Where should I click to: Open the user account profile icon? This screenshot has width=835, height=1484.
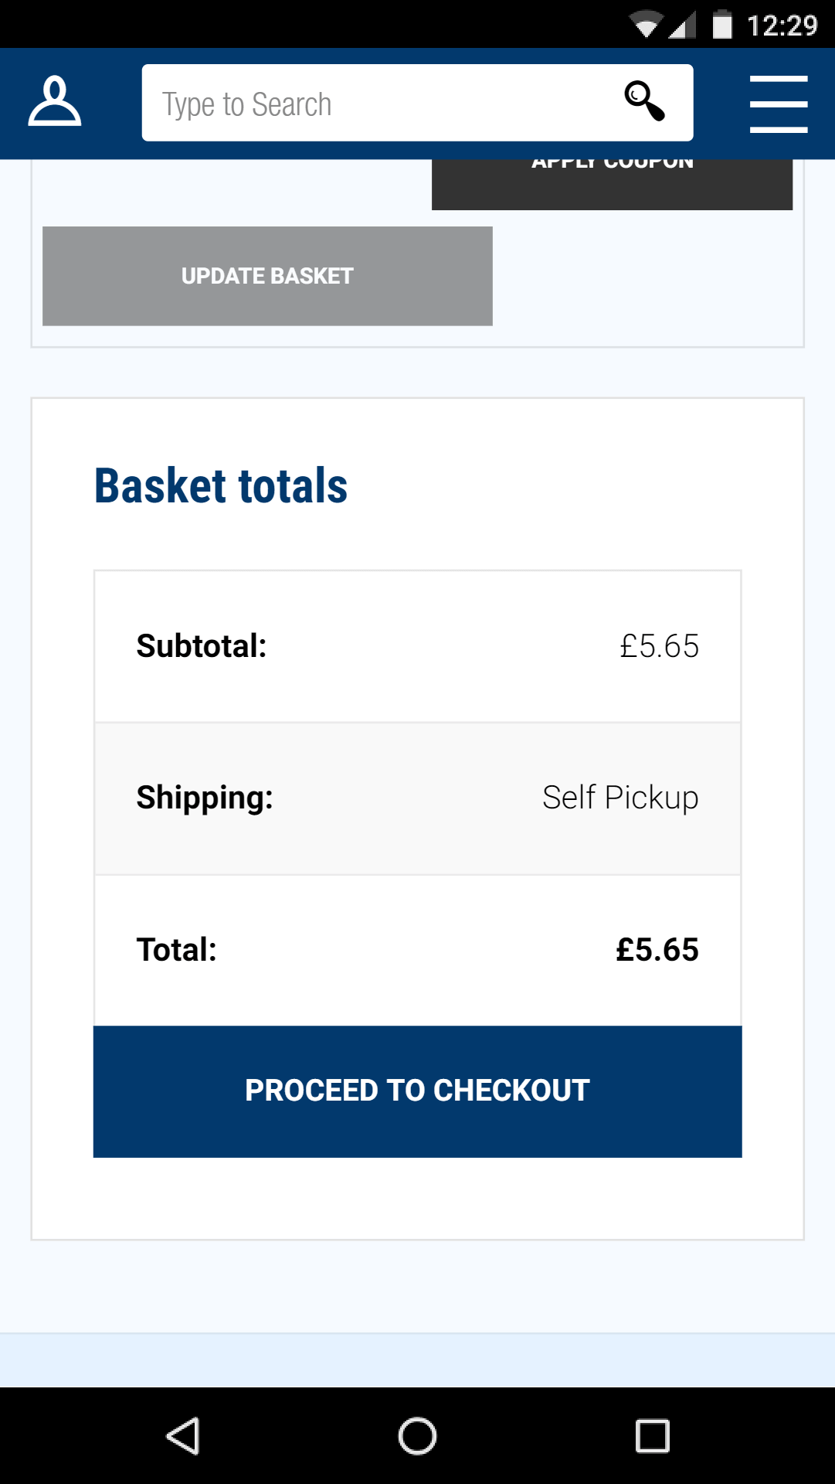point(55,101)
